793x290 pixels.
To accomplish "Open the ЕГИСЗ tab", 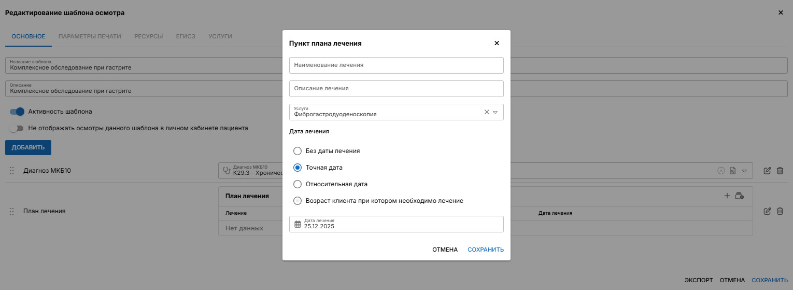I will coord(186,36).
